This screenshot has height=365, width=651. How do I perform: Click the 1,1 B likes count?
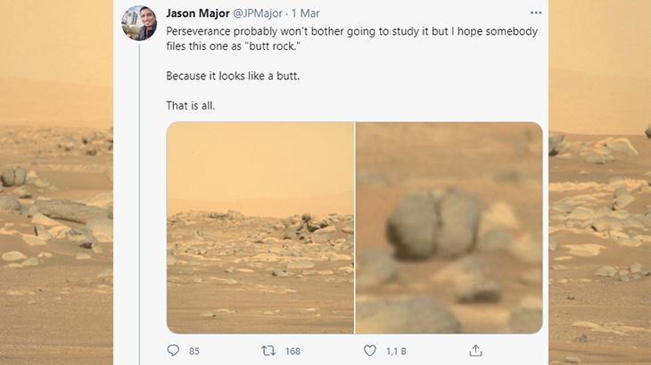tap(397, 351)
